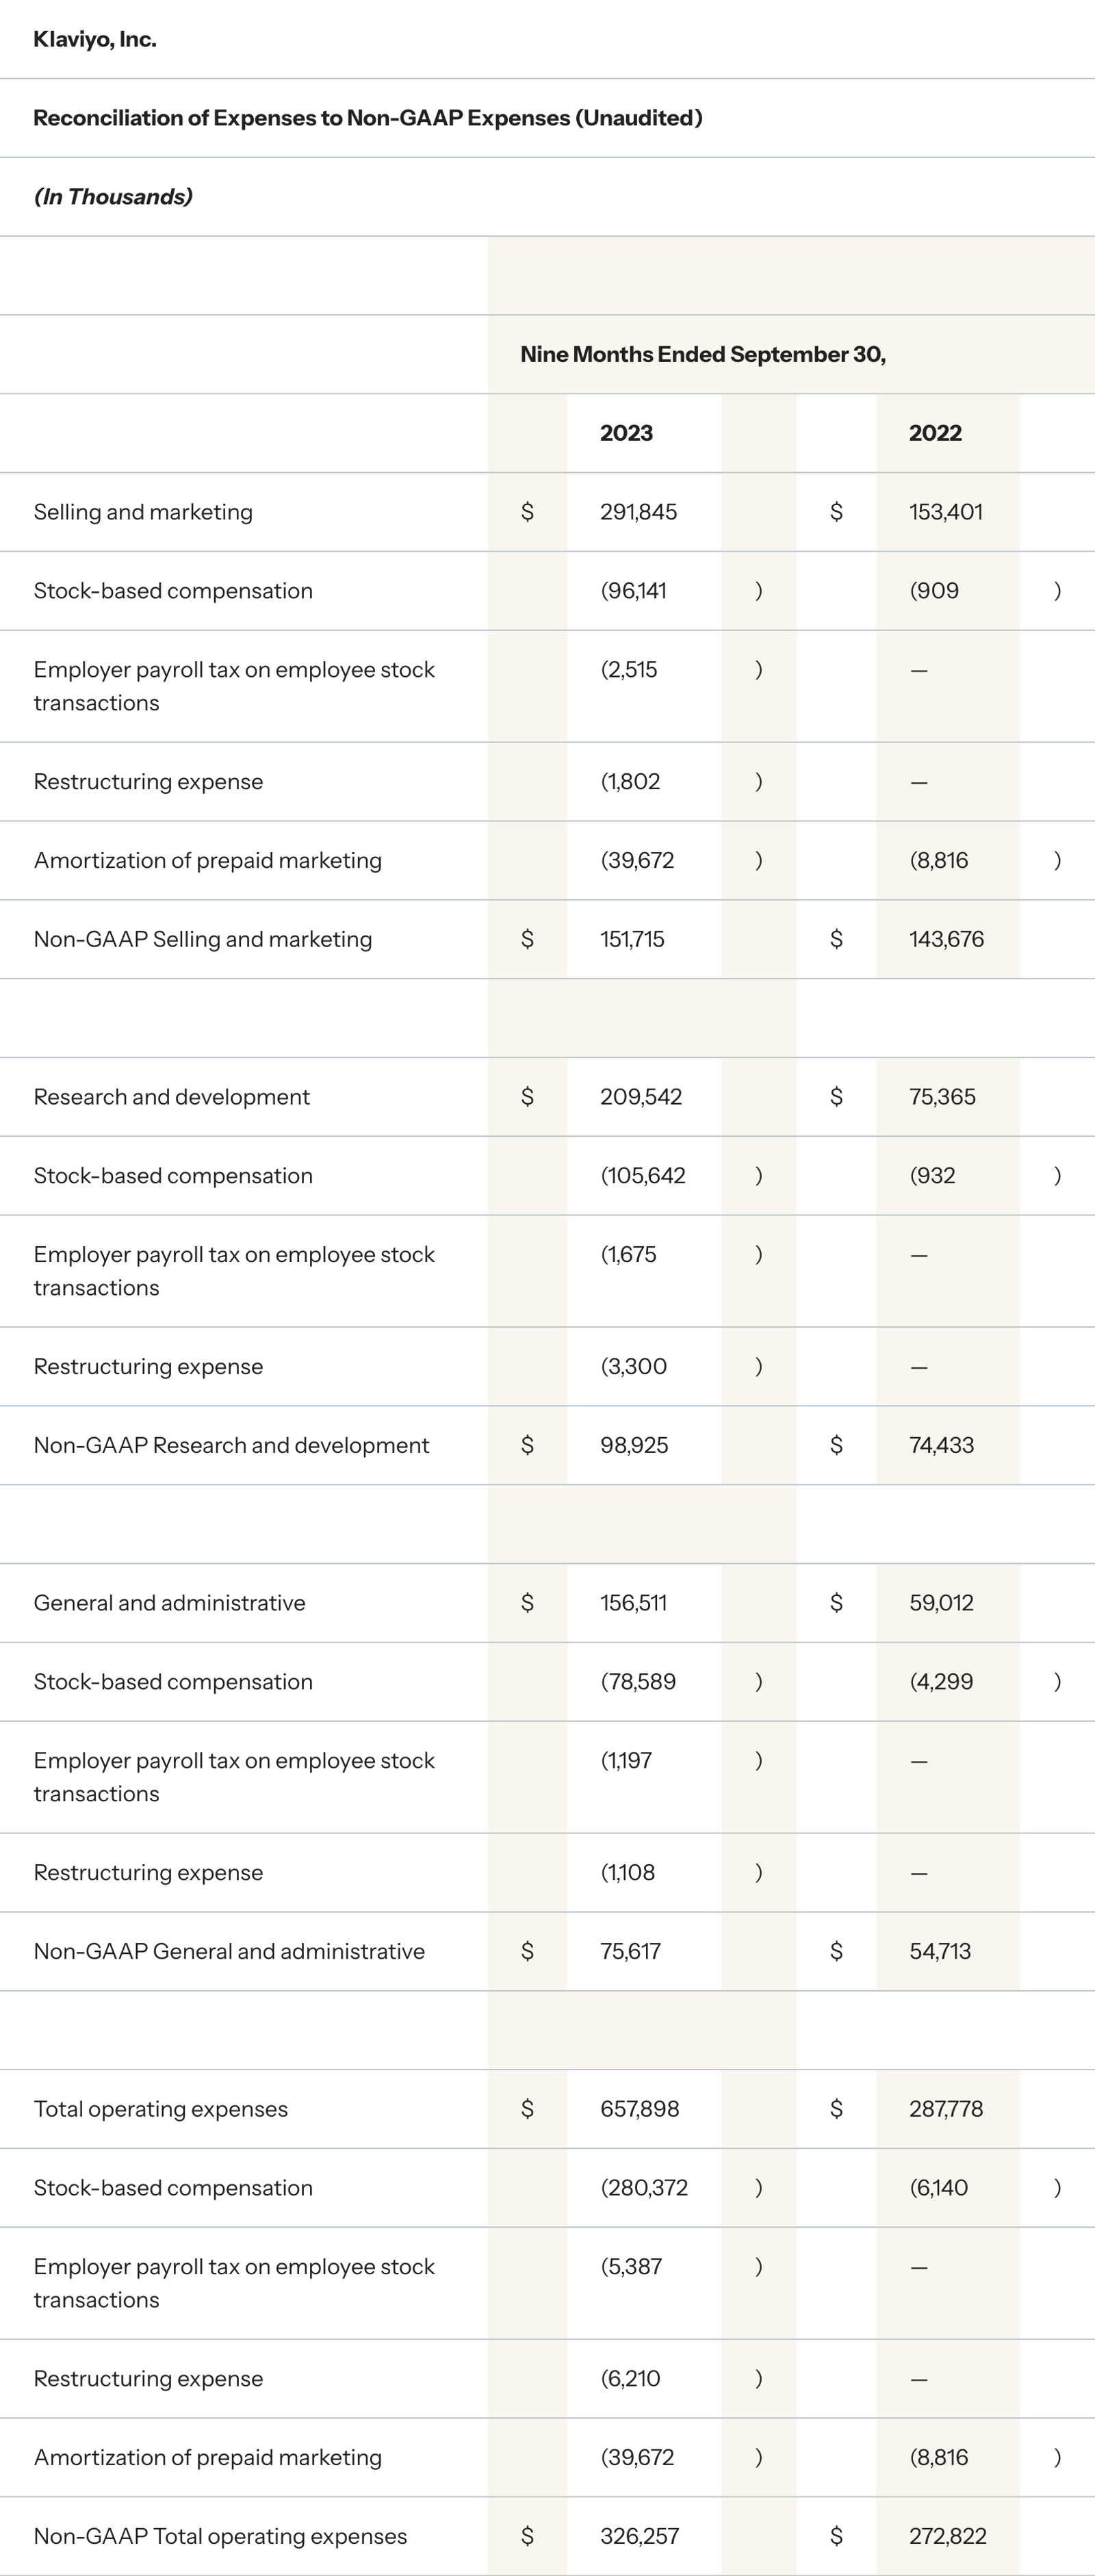Select the value 151,715
Viewport: 1095px width, 2576px height.
632,939
